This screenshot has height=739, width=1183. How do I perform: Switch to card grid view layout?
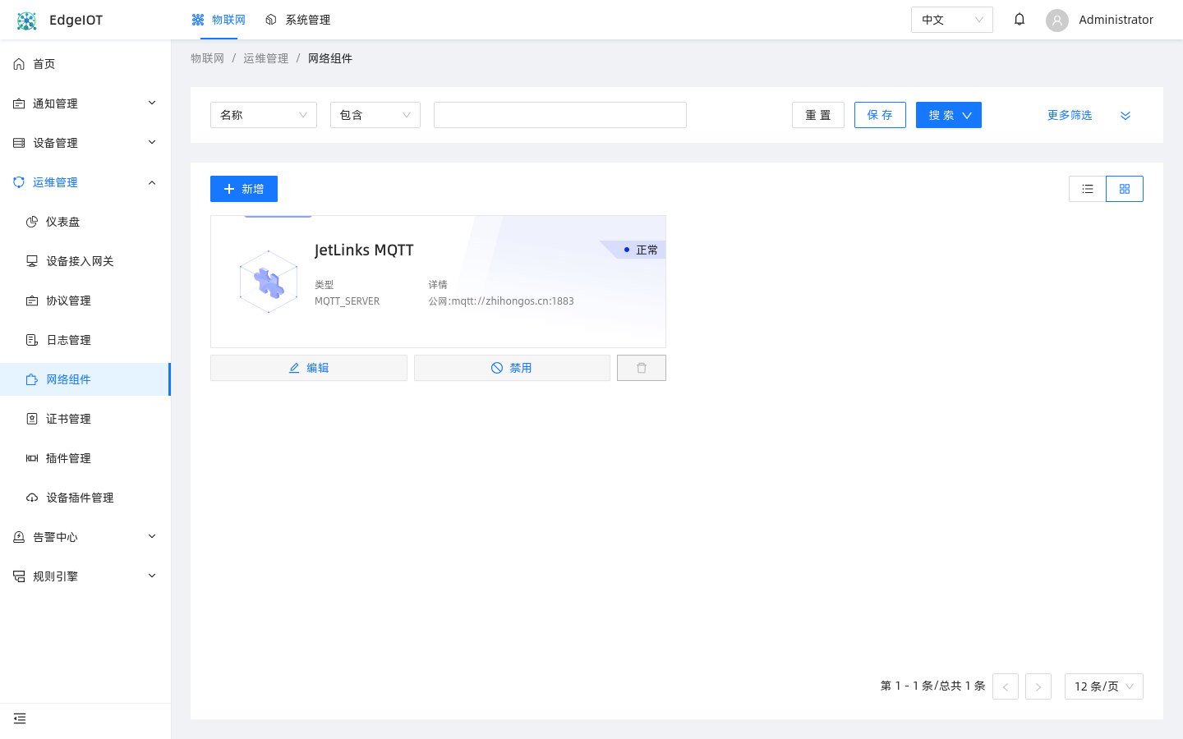1125,189
